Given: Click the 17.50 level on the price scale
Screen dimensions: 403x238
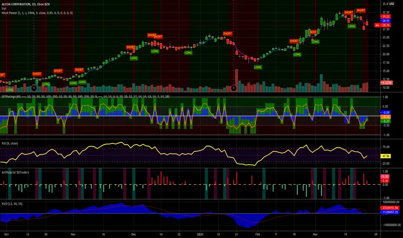Looking at the screenshot, I should 386,63.
